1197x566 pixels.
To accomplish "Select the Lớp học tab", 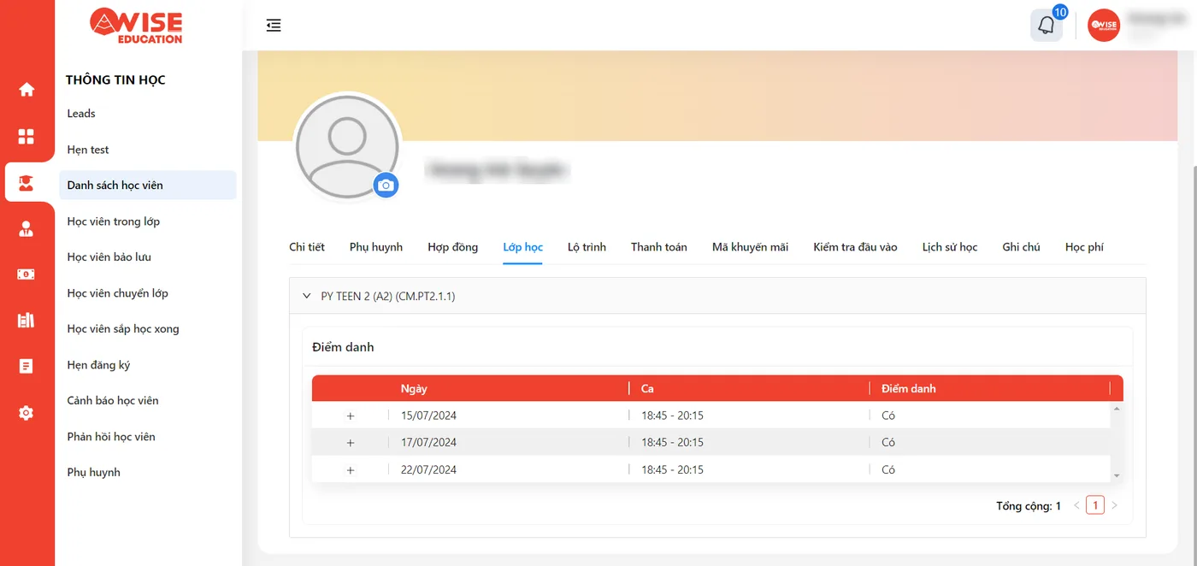I will click(x=523, y=247).
